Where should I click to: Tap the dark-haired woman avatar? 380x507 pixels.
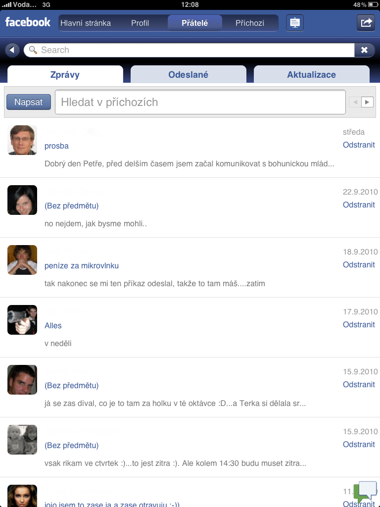click(22, 200)
